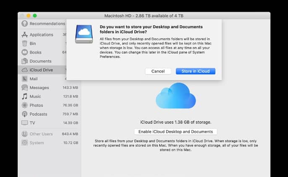Click the green zoom window button

35,16
